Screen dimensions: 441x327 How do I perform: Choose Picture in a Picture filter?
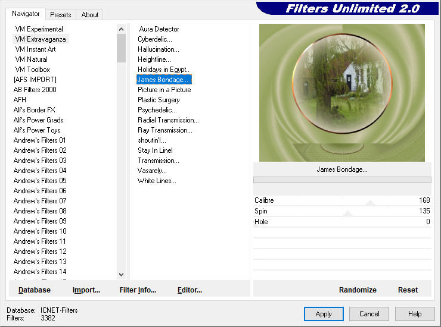click(x=164, y=90)
